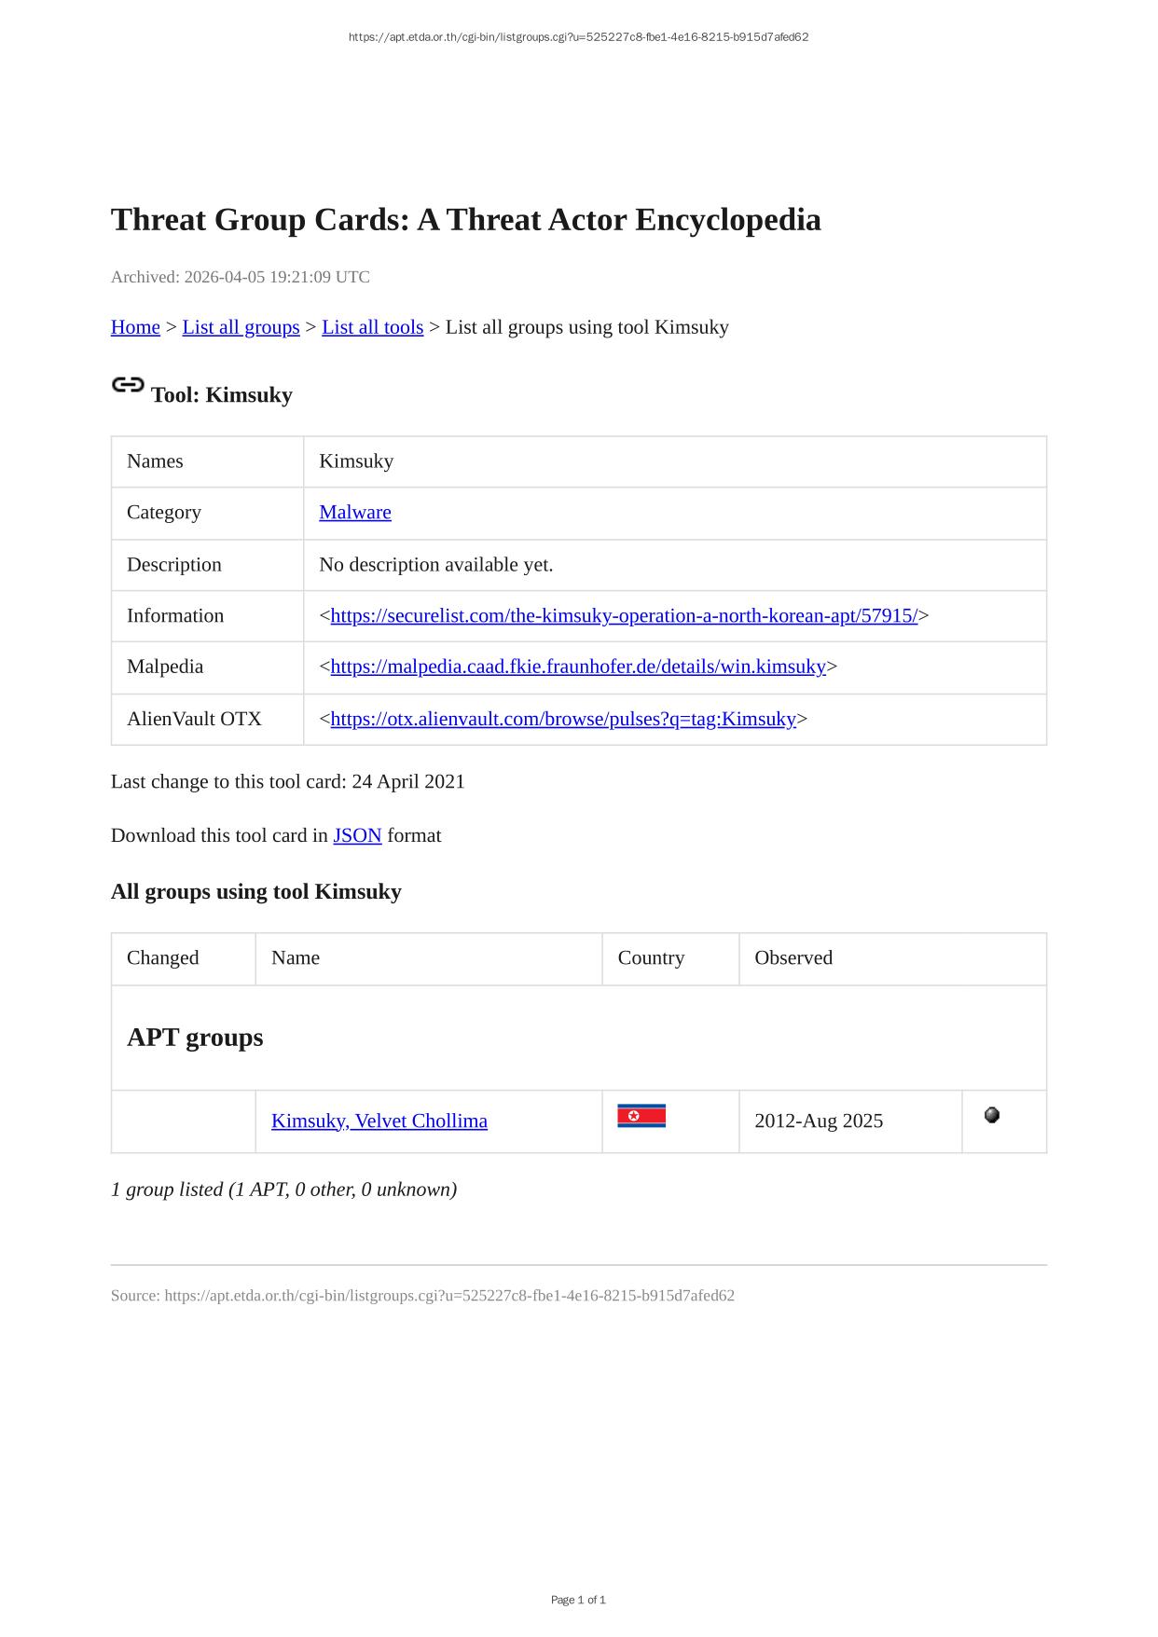
Task: Click the Changed column header
Action: click(x=163, y=958)
